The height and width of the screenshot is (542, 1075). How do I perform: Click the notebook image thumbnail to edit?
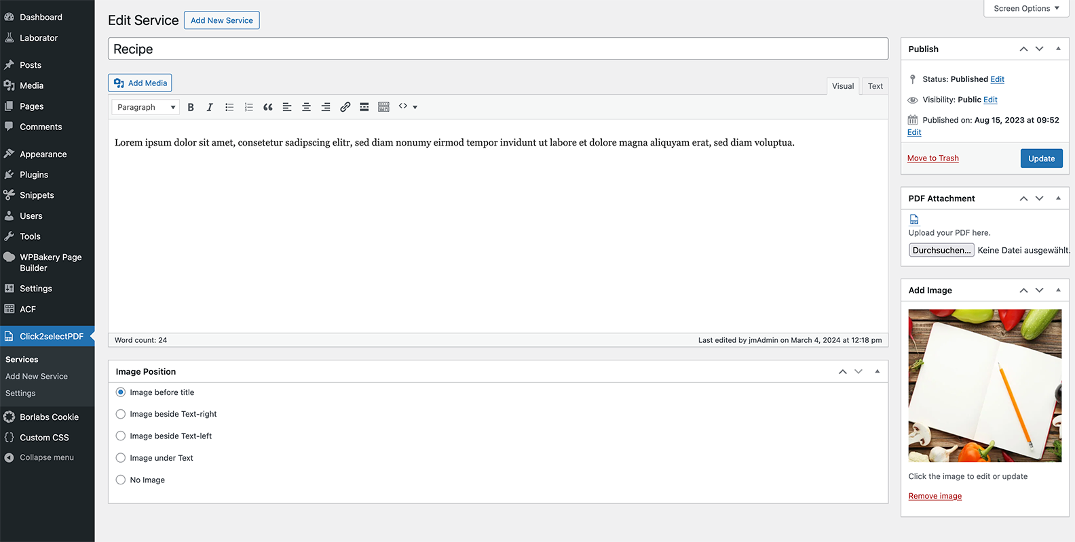[x=985, y=385]
